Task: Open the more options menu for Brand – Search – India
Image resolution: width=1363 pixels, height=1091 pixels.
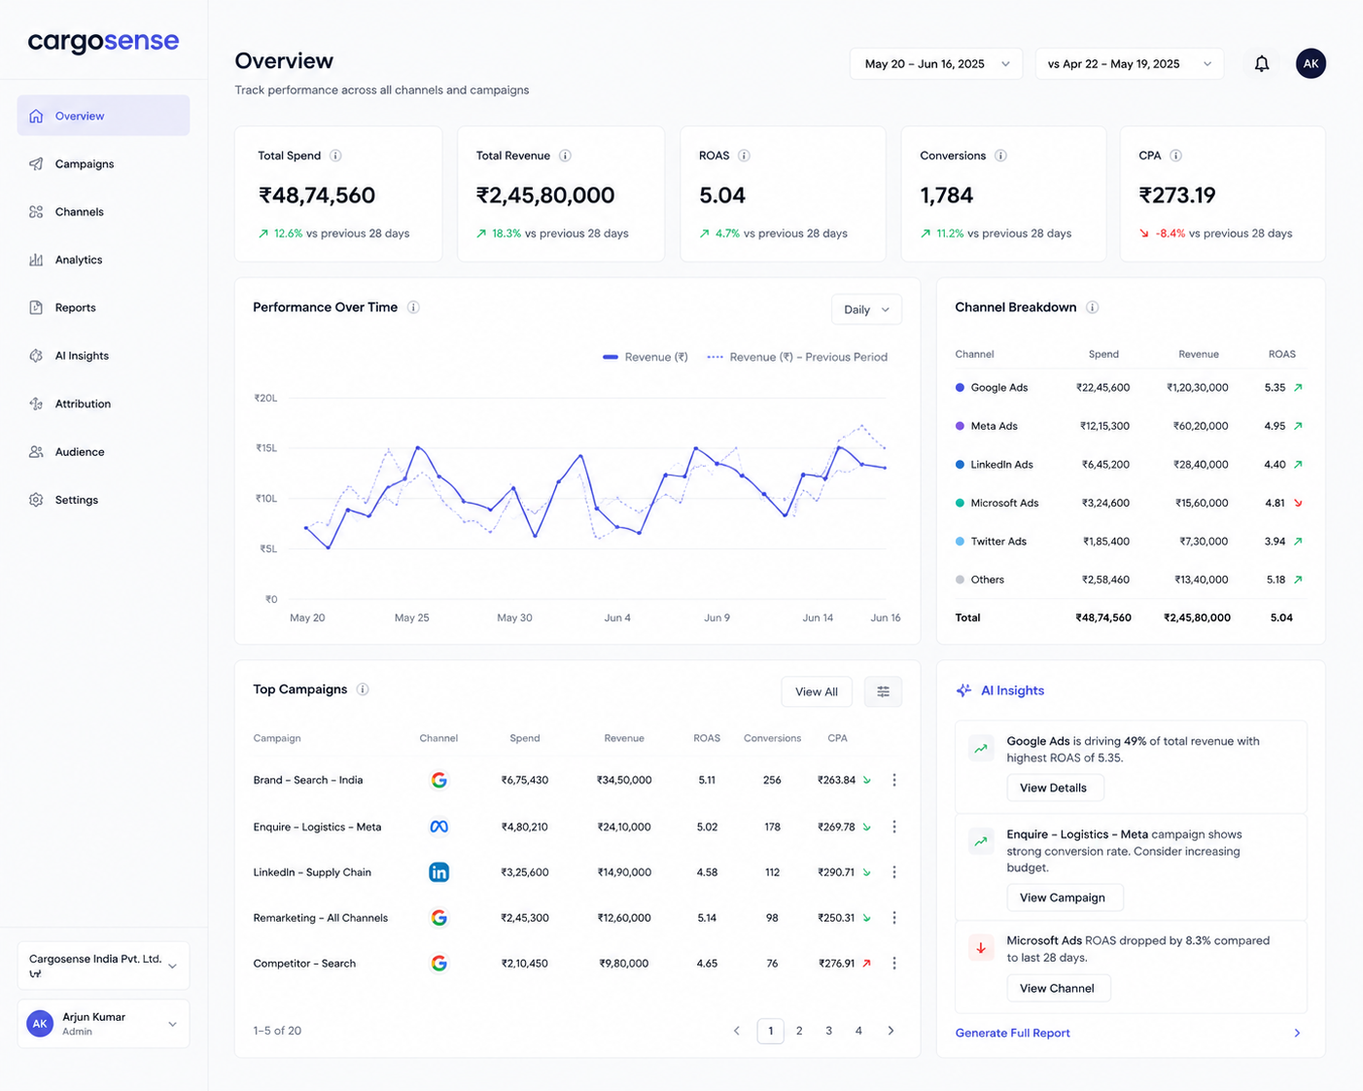Action: coord(894,780)
